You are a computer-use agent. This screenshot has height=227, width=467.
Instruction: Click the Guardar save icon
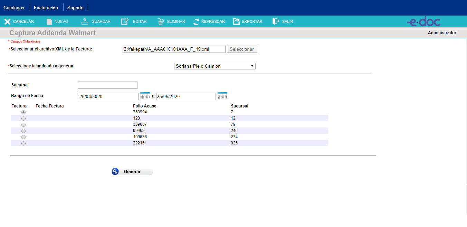tap(85, 21)
